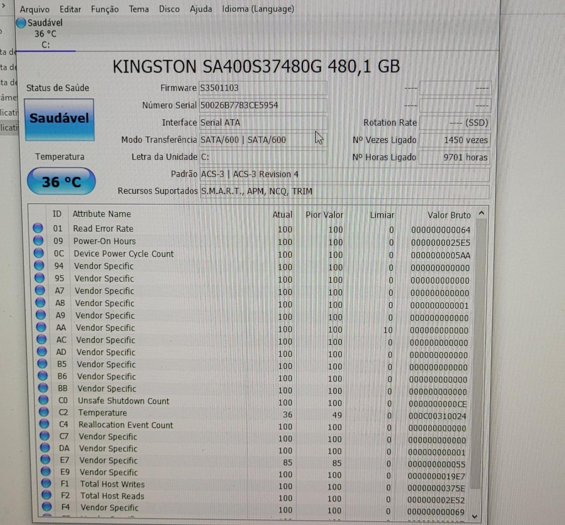This screenshot has height=525, width=565.
Task: Click status icon of Total Host Writes row
Action: pyautogui.click(x=46, y=483)
